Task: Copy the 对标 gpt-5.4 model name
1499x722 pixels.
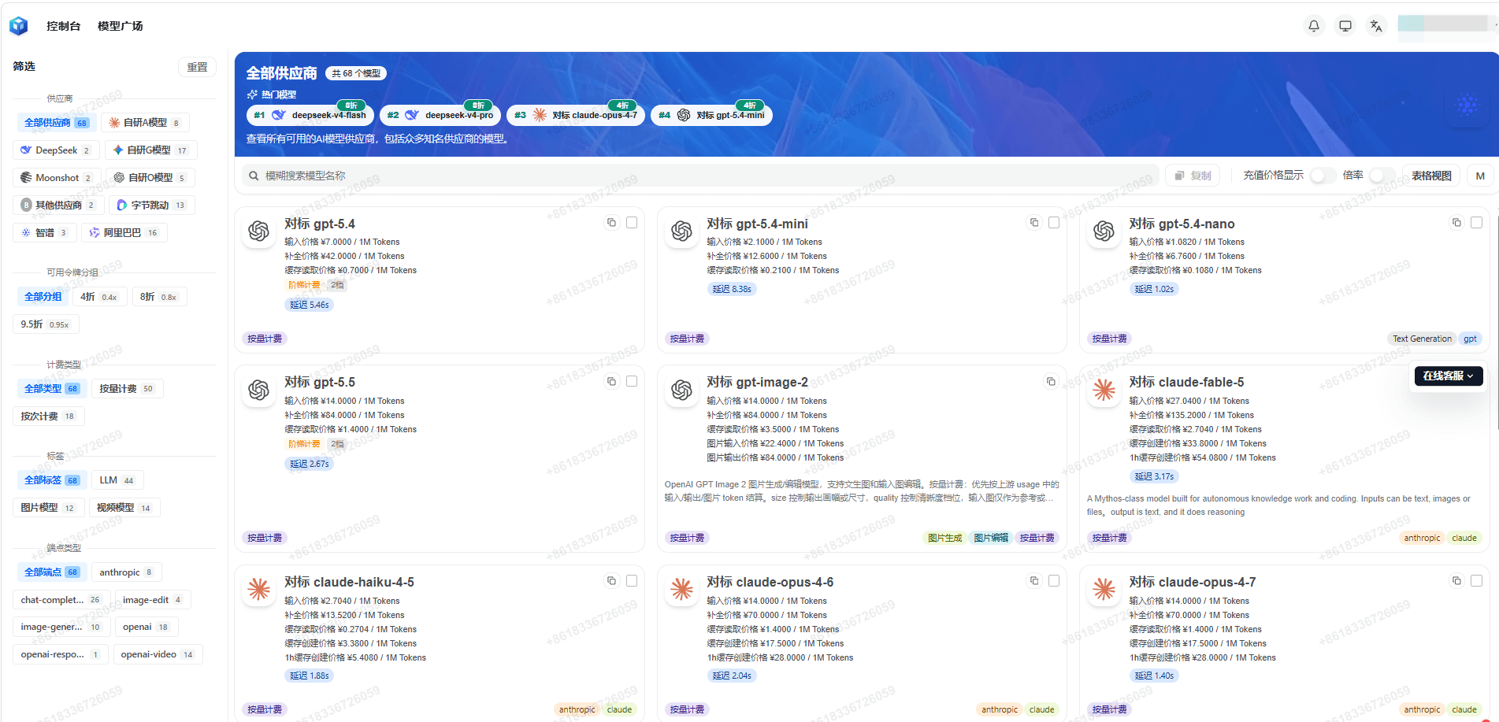Action: pos(611,223)
